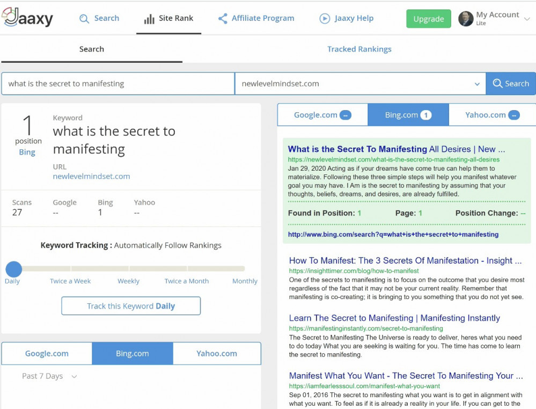This screenshot has width=536, height=409.
Task: Click the Scans count 27
Action: click(x=17, y=213)
